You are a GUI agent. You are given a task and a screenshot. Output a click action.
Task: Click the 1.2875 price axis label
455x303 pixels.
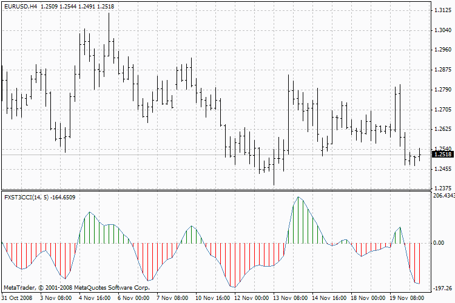[443, 70]
